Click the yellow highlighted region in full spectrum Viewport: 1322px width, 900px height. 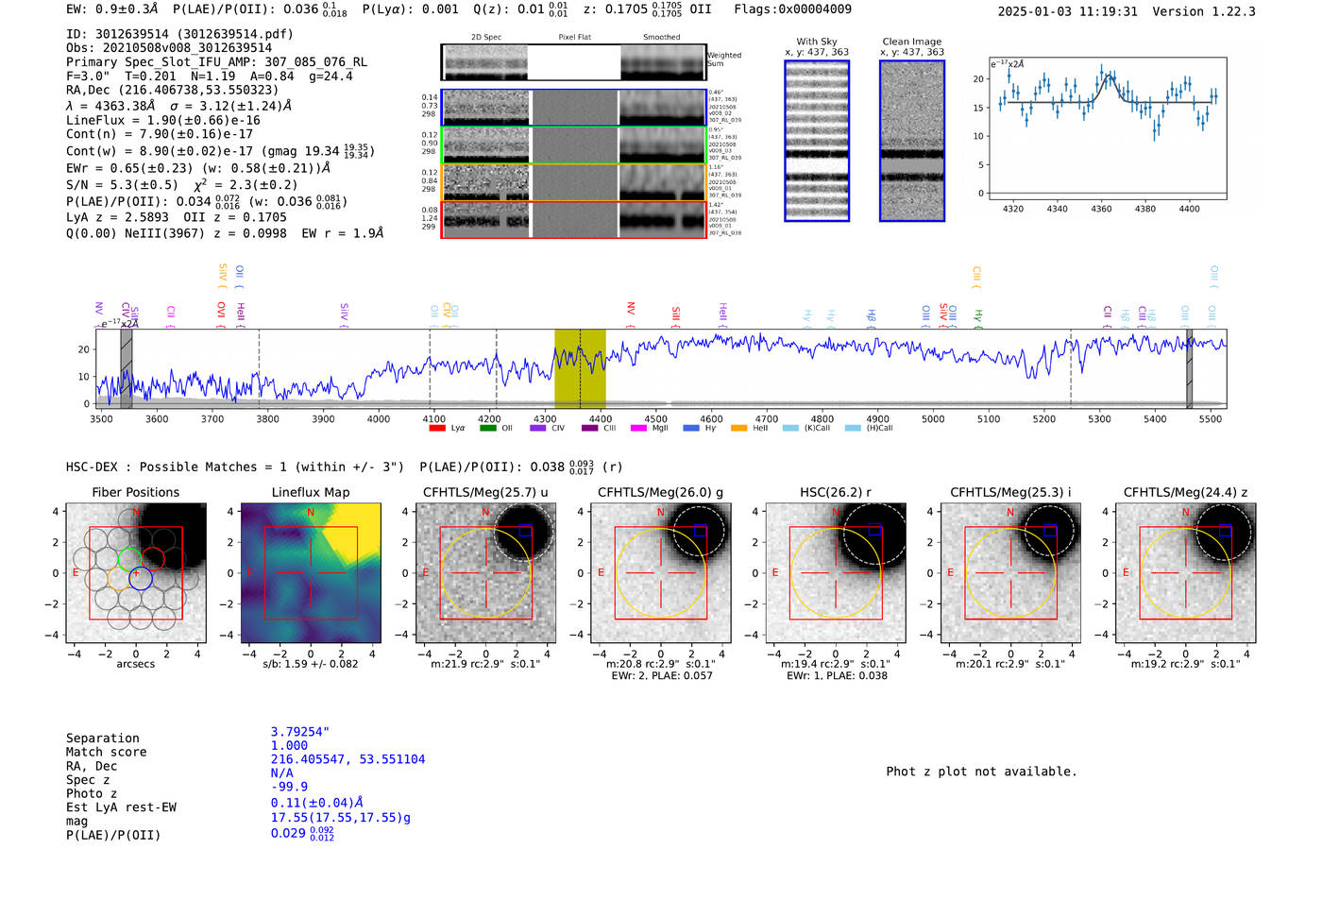(x=580, y=368)
